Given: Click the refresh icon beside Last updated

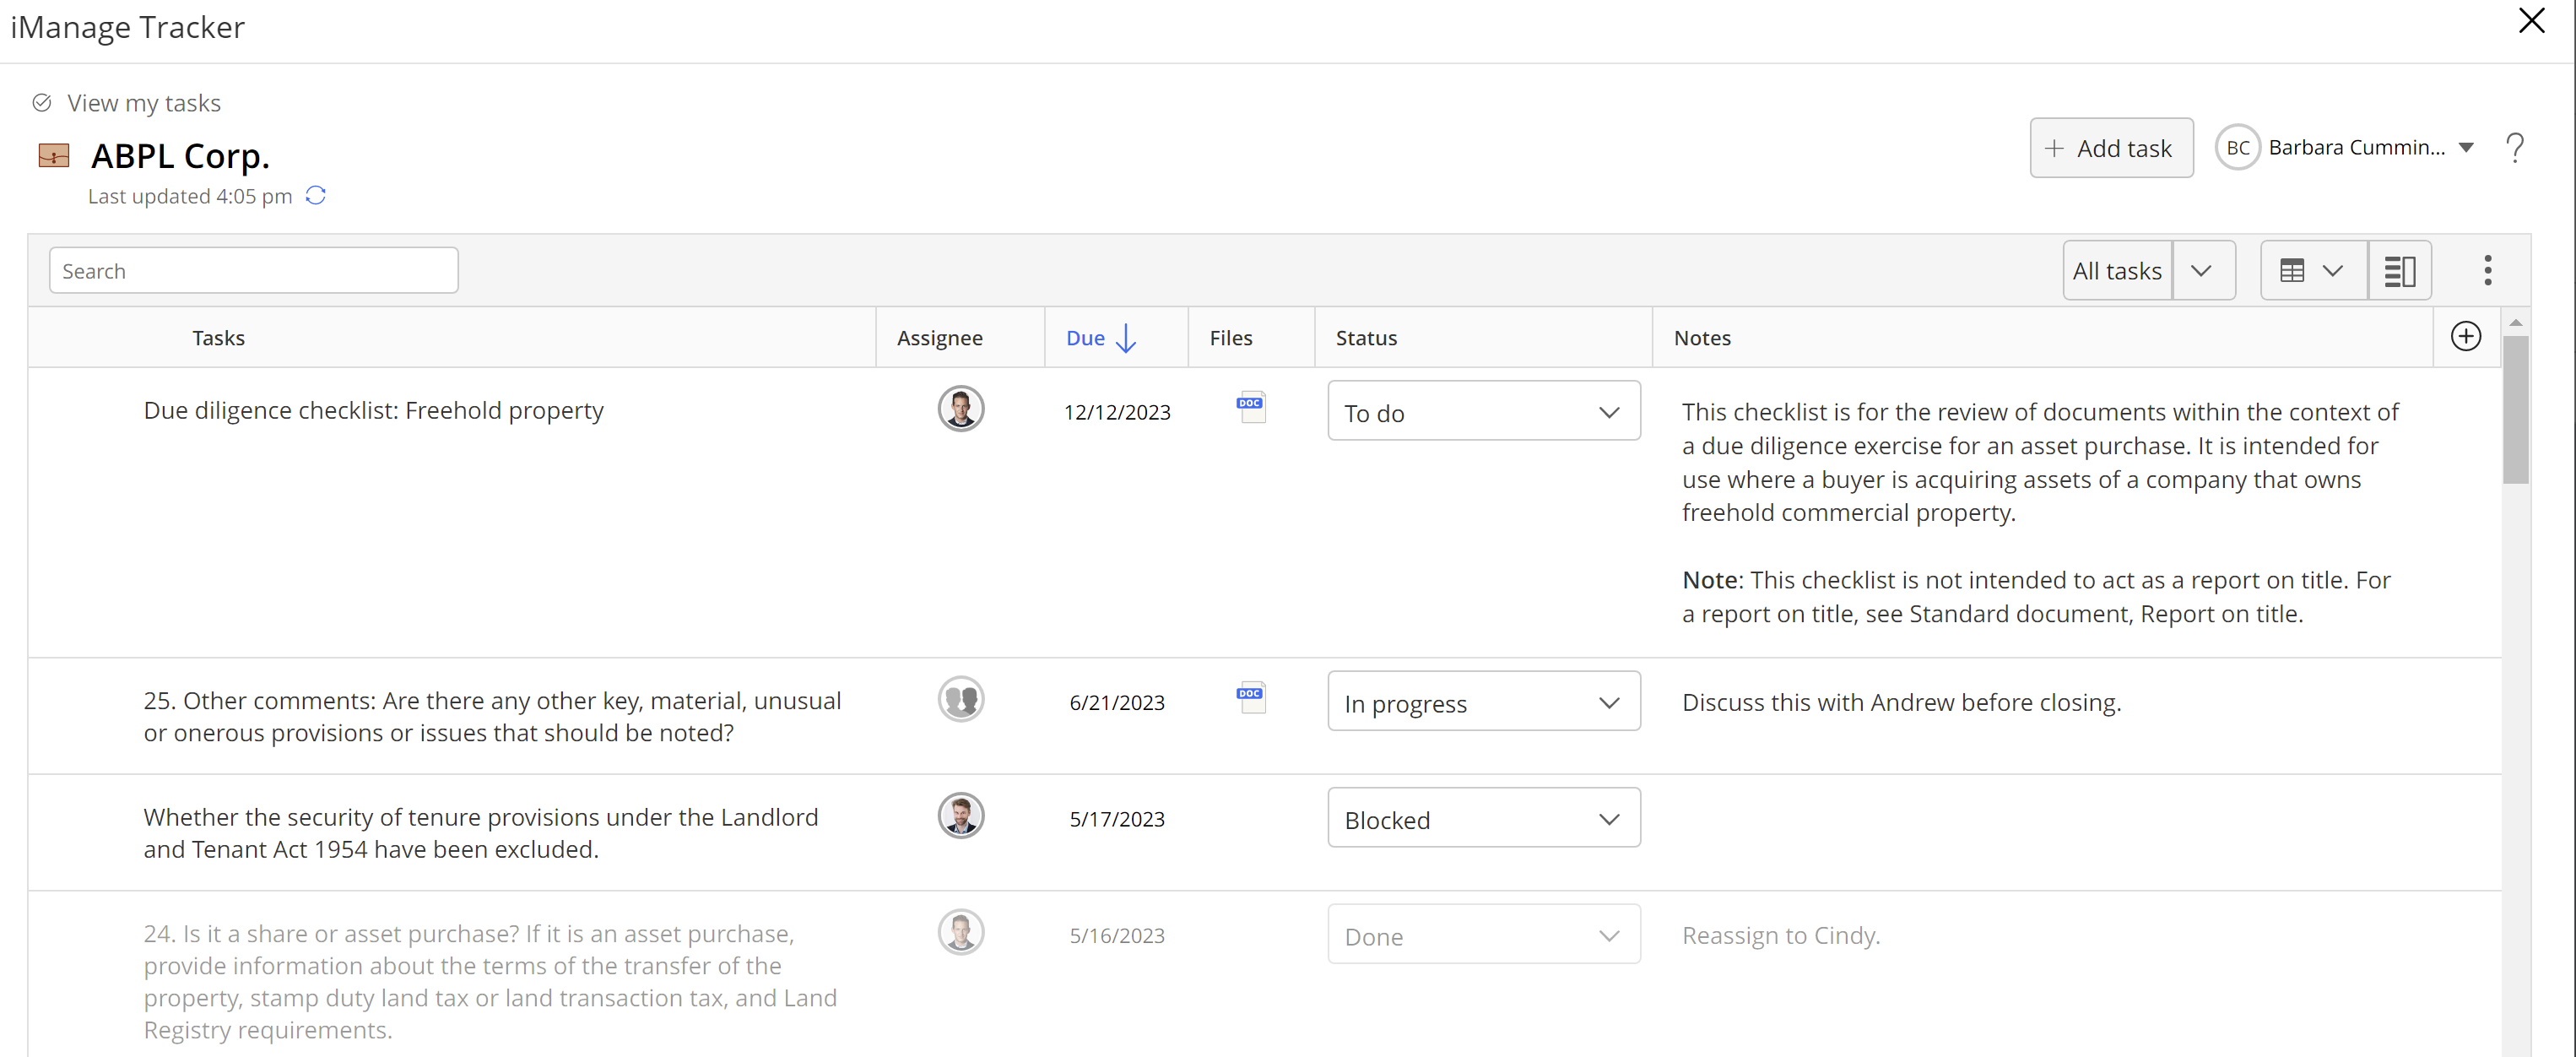Looking at the screenshot, I should pyautogui.click(x=316, y=196).
